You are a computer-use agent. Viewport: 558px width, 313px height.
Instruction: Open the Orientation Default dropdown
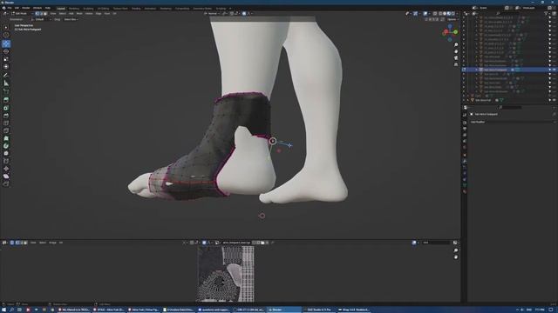pyautogui.click(x=41, y=19)
